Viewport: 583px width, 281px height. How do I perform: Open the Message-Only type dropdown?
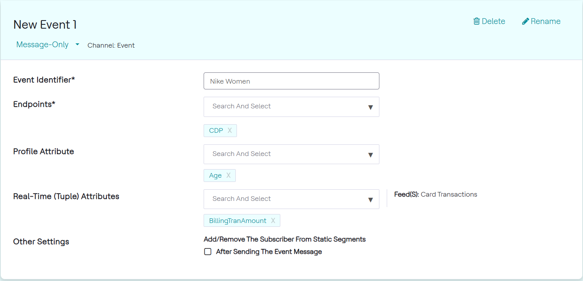point(77,45)
